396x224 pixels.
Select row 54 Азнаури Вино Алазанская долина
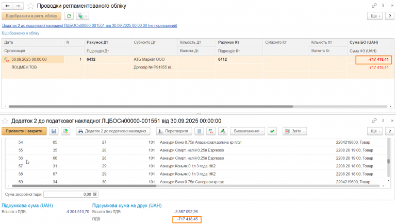(x=196, y=142)
